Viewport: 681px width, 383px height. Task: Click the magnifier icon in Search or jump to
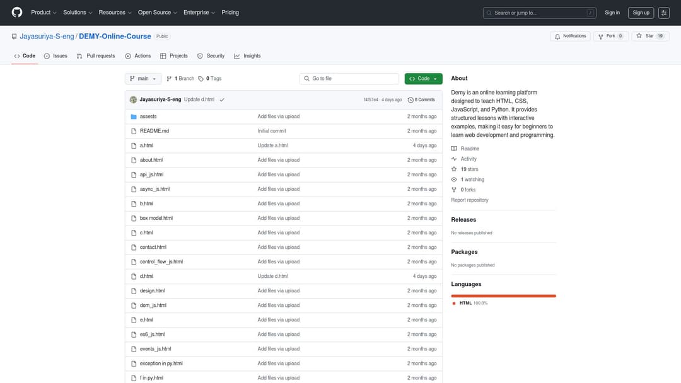[x=489, y=13]
